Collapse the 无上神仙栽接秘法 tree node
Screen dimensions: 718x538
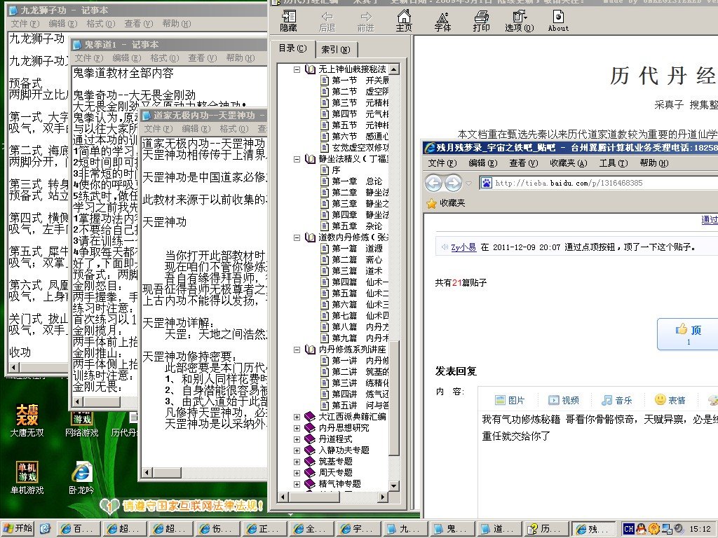tap(297, 69)
